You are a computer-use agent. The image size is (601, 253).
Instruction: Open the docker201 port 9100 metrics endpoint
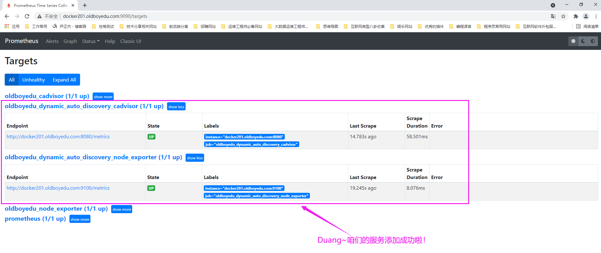coord(58,188)
